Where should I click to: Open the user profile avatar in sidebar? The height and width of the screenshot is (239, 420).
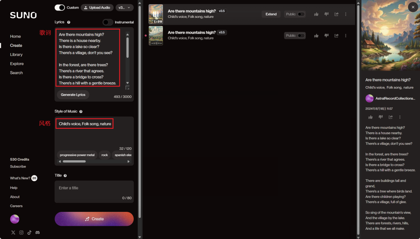[15, 219]
